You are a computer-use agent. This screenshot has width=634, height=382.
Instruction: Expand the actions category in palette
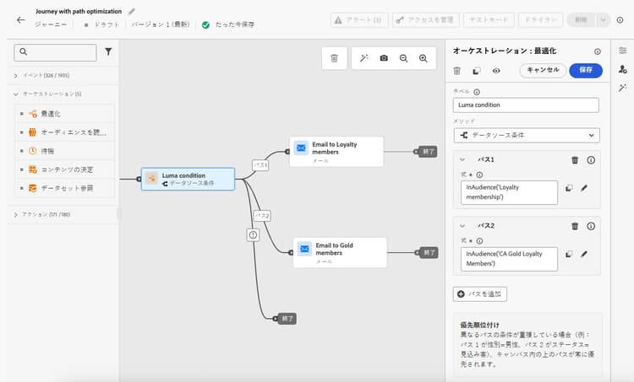coord(16,214)
